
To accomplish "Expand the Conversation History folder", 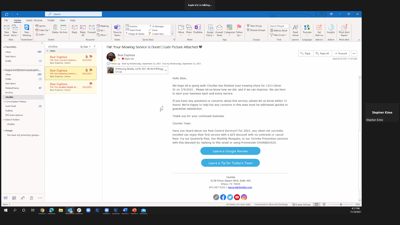I will click(x=4, y=101).
